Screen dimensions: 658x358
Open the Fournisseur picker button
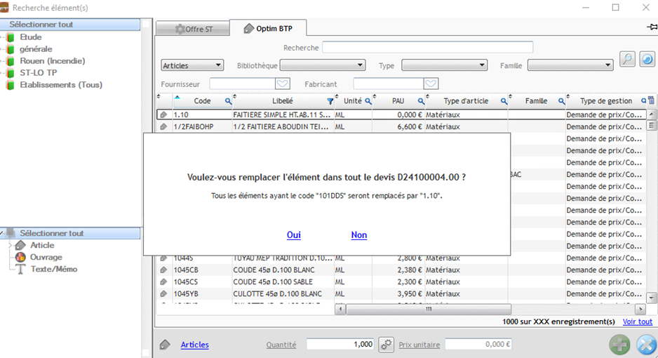click(283, 84)
